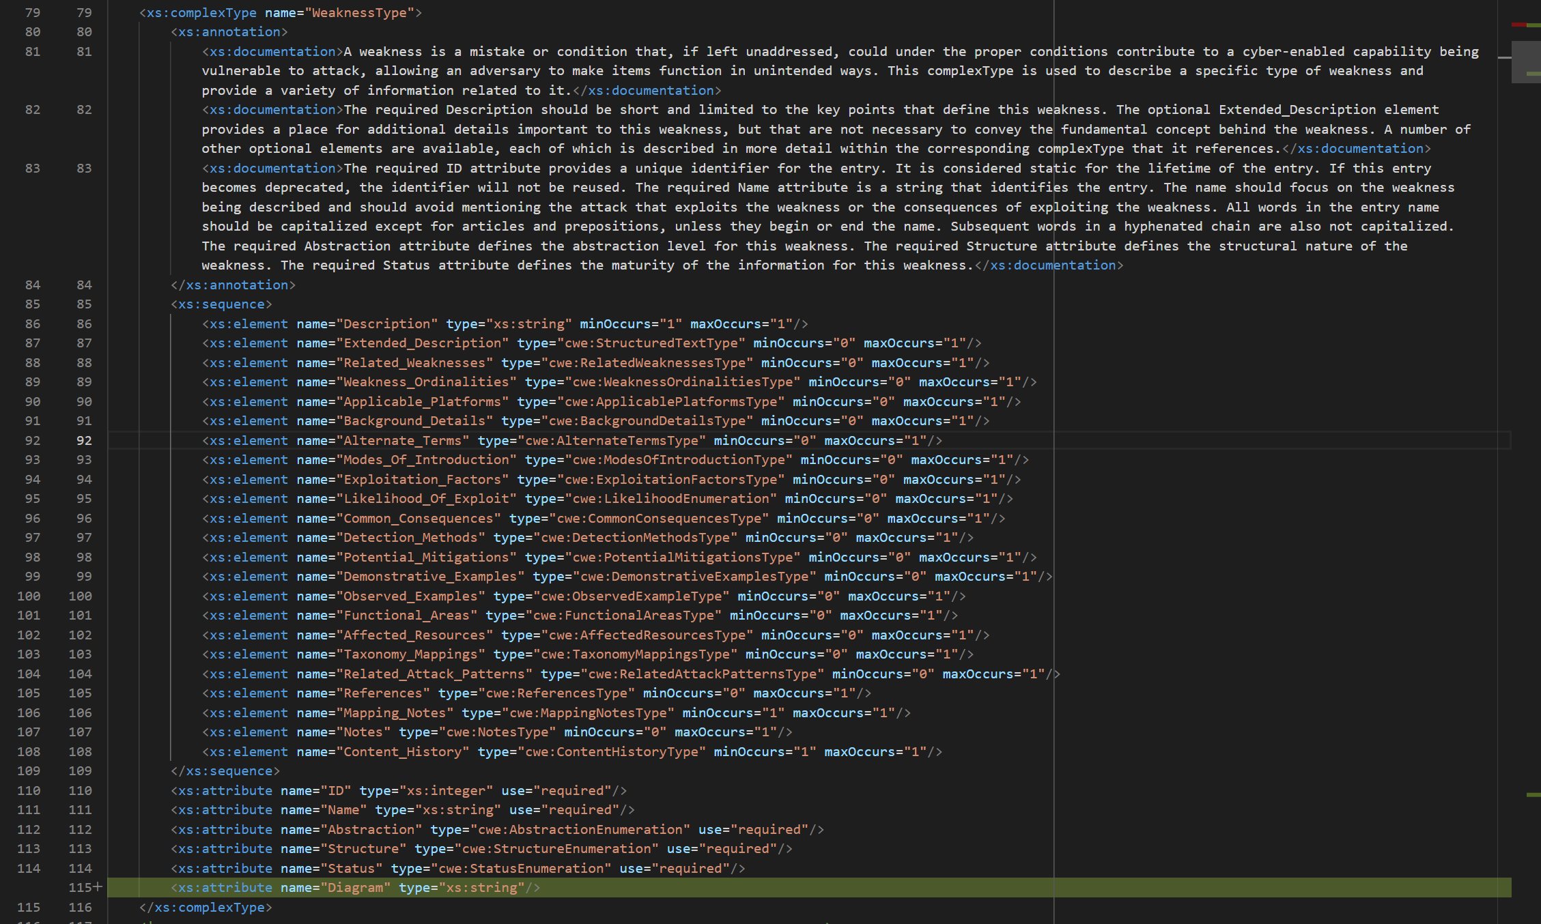Click the green insertion marker near ruler bottom
Screen dimensions: 1541x924
[1533, 794]
